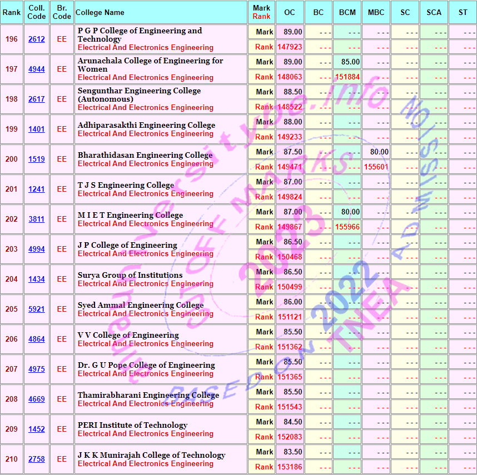
Task: Click OC rank 147923 cell
Action: [290, 47]
